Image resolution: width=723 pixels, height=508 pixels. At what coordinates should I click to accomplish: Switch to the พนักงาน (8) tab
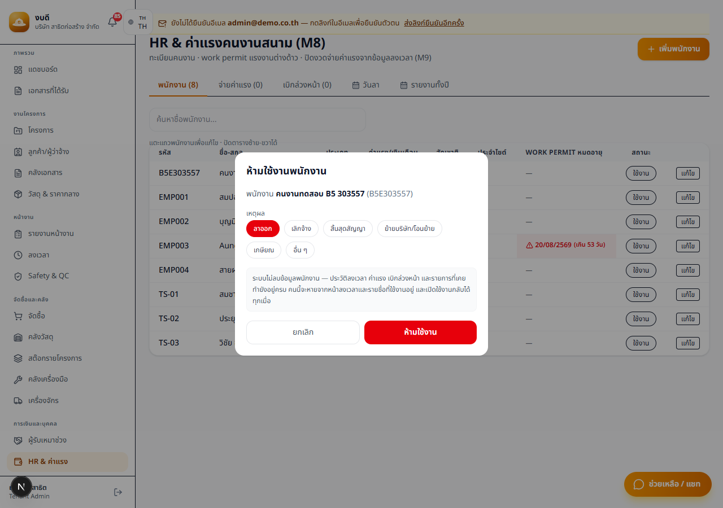[178, 85]
